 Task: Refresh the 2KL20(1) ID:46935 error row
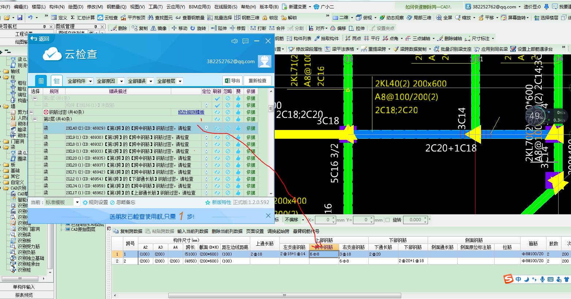[217, 158]
